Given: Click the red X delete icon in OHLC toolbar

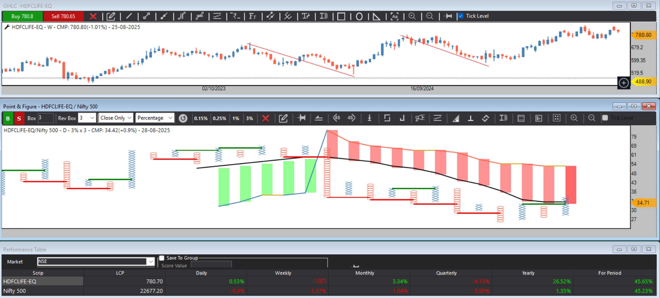Looking at the screenshot, I should coord(93,16).
